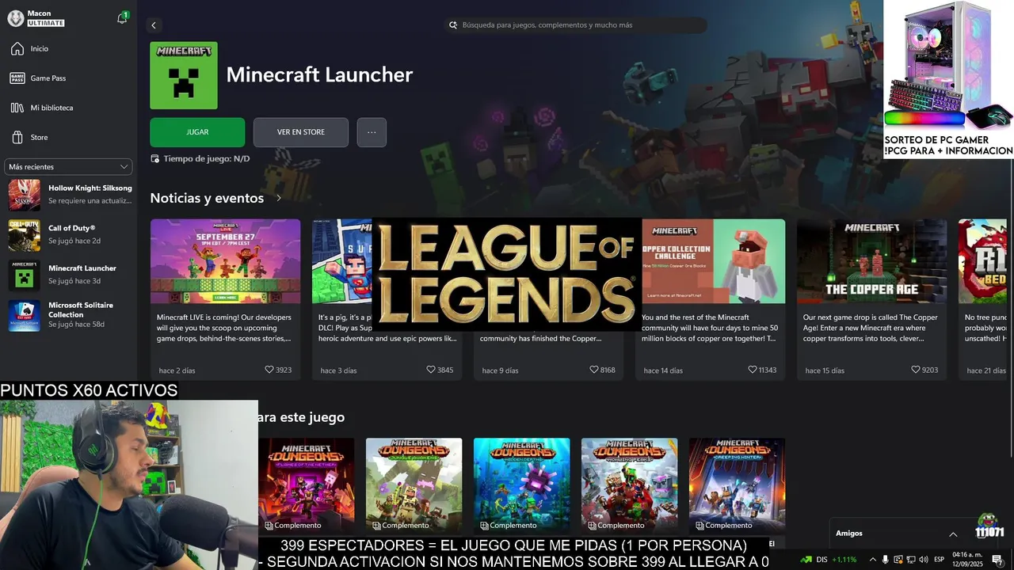Expand the Más recientes sort dropdown
Screen dimensions: 1014x570
point(69,167)
